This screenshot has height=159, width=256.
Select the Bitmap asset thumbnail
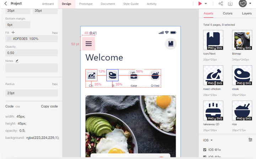click(242, 40)
